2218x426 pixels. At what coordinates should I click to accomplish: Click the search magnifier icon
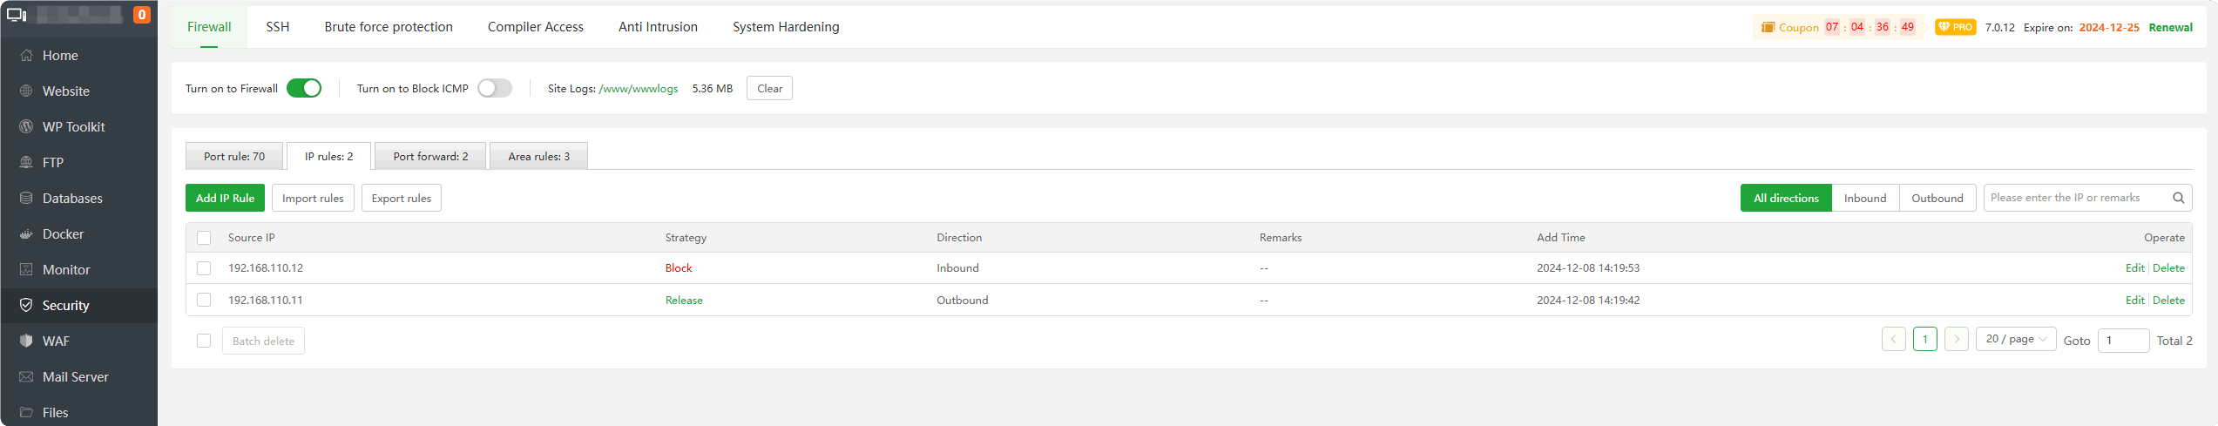click(x=2178, y=198)
